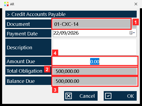
Task: Cancel the credit payment dialog
Action: click(81, 96)
